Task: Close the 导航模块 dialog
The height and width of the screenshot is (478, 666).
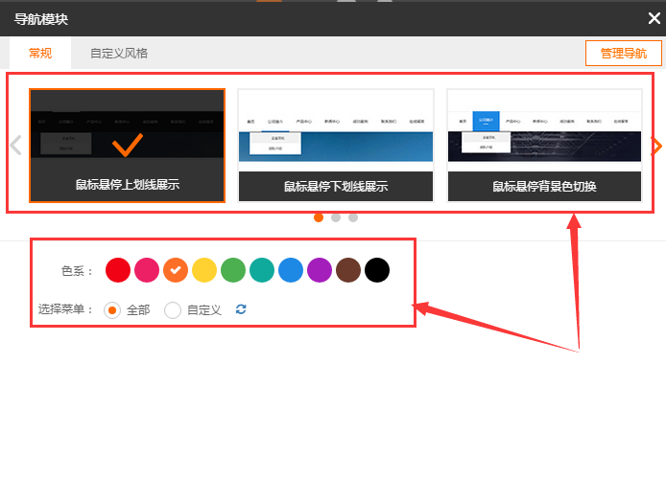Action: pyautogui.click(x=654, y=18)
